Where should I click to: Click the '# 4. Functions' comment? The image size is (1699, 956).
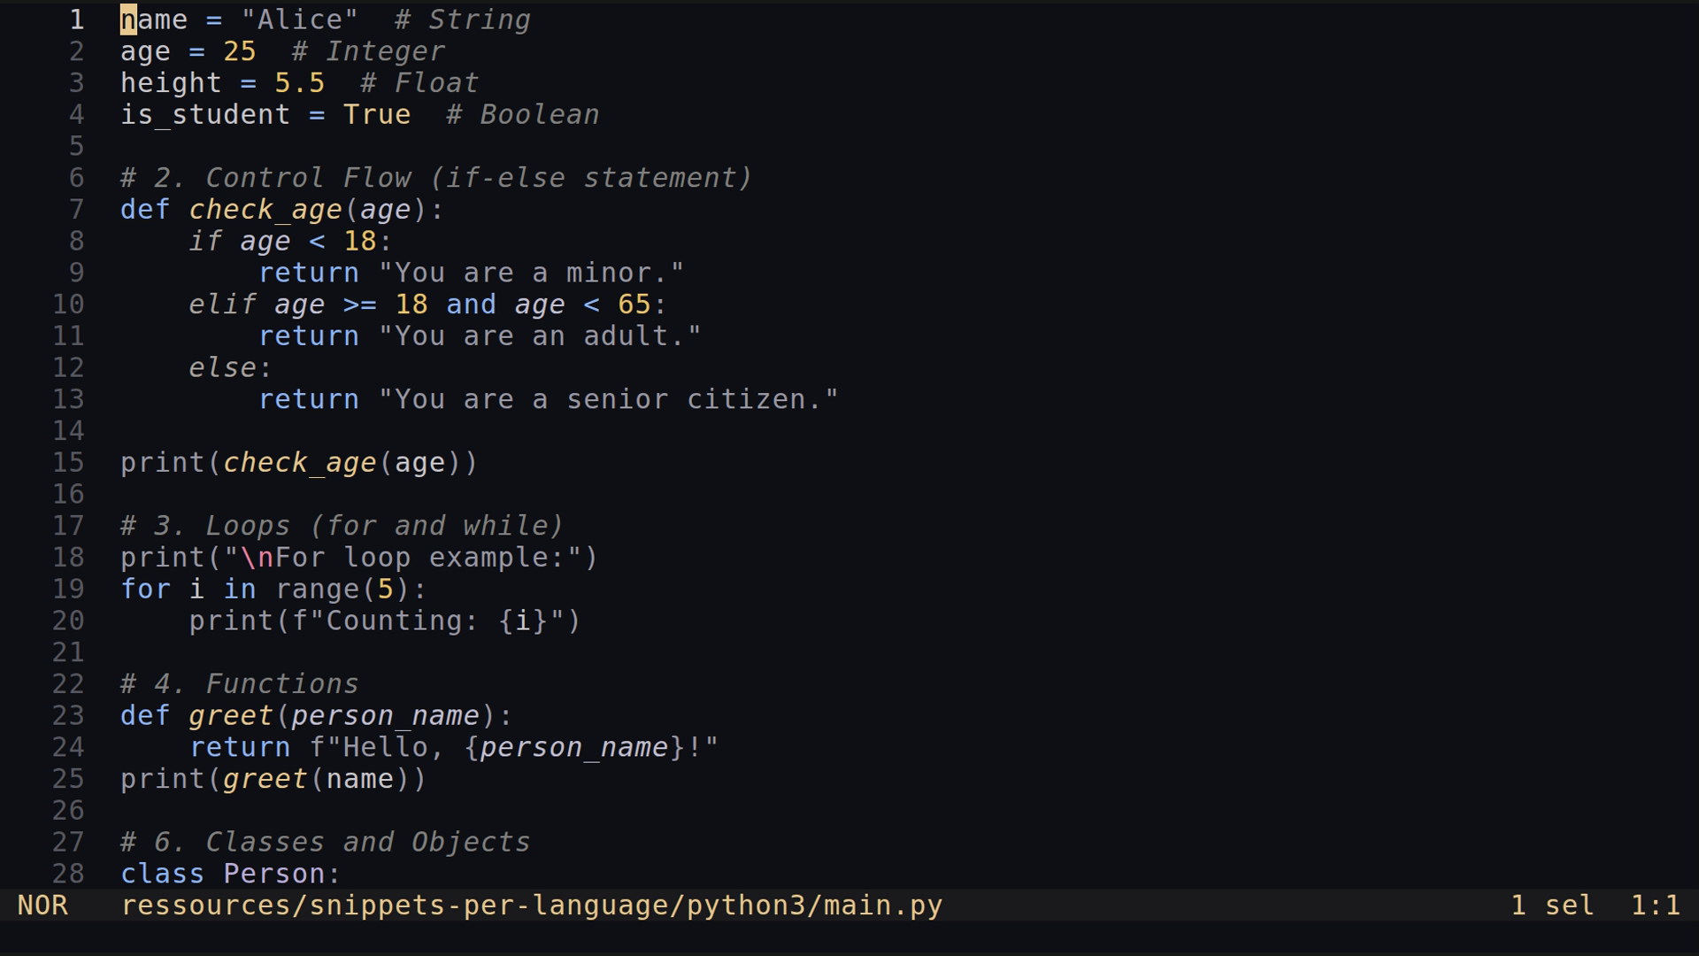(240, 684)
